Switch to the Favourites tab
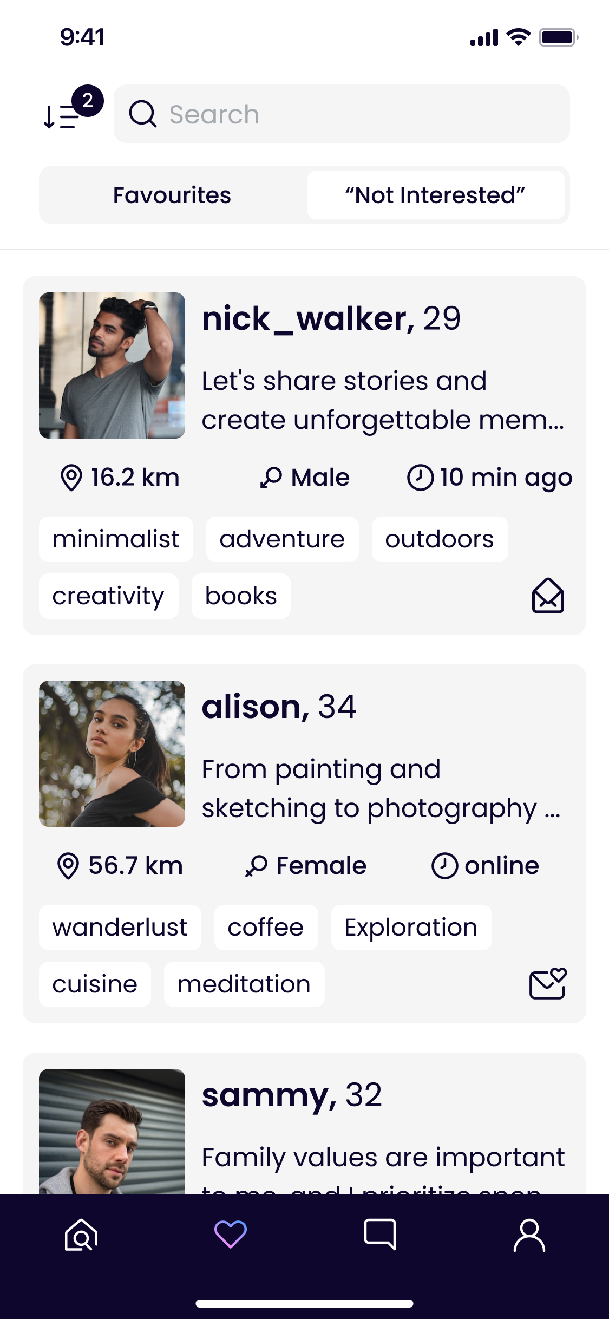This screenshot has height=1319, width=609. pos(172,195)
